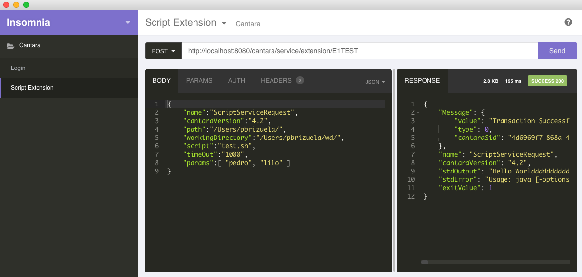Select Script Extension request in sidebar
The height and width of the screenshot is (277, 582).
coord(32,88)
